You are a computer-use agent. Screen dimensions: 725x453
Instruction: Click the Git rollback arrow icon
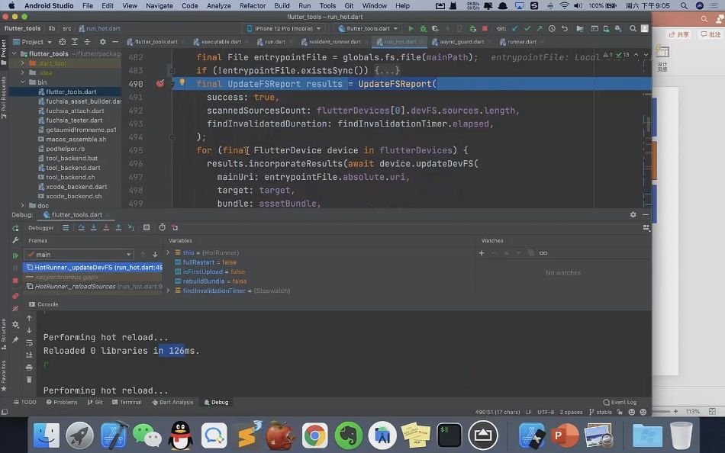pos(565,29)
